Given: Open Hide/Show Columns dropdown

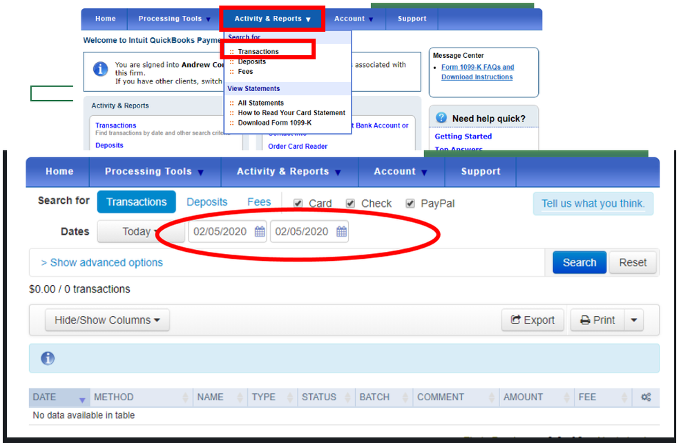Looking at the screenshot, I should [x=107, y=320].
